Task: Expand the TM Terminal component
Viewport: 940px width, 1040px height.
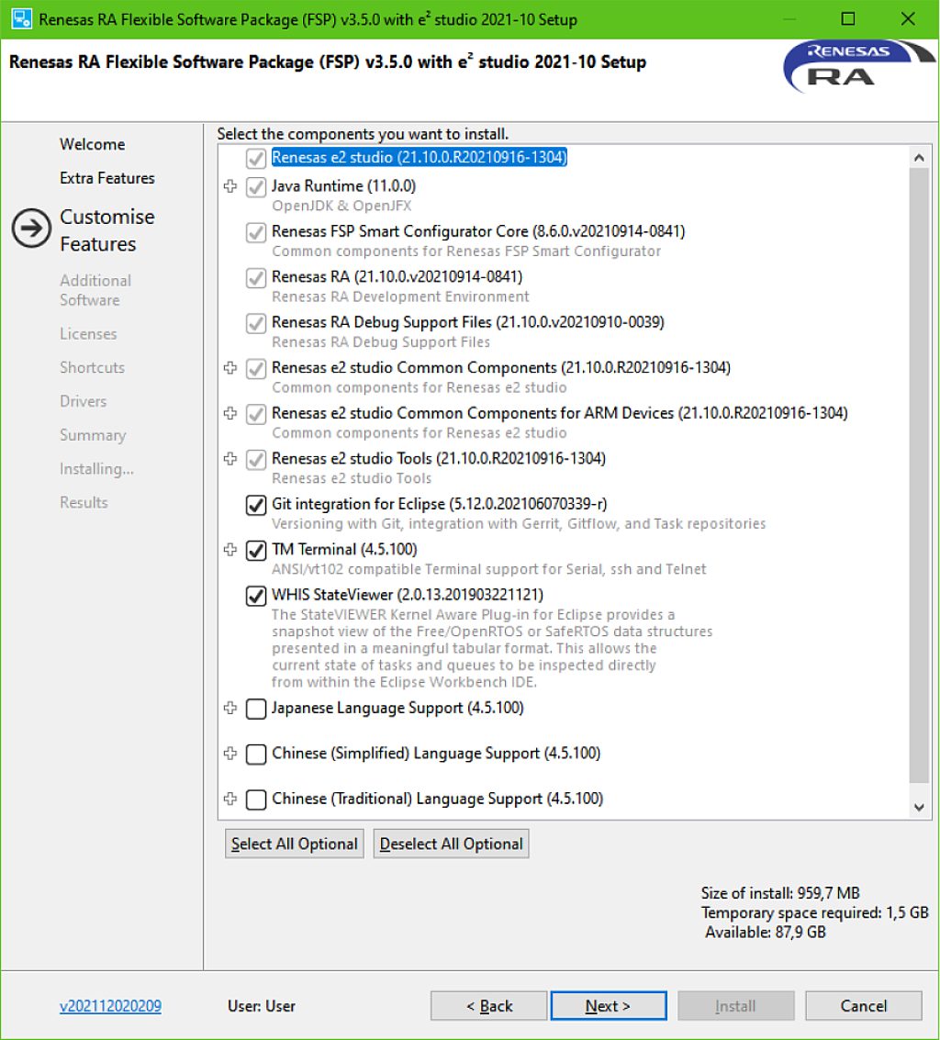Action: (230, 550)
